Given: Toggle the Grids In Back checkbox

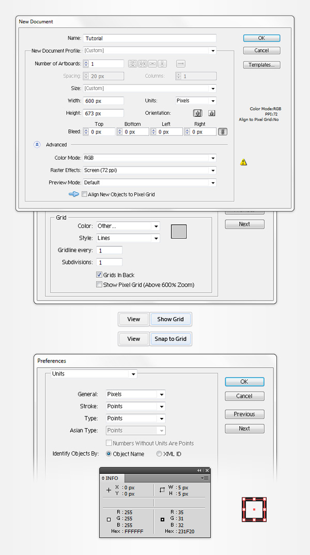Looking at the screenshot, I should [x=99, y=275].
